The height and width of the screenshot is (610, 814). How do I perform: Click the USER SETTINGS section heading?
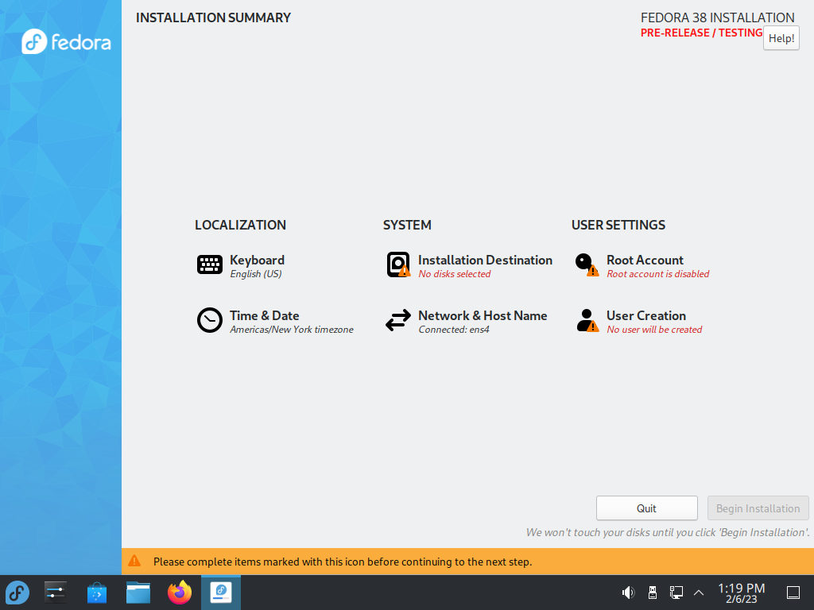coord(618,225)
